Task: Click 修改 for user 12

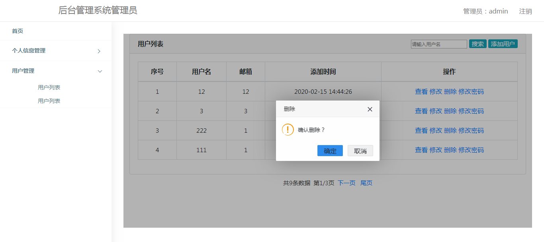Action: click(x=436, y=91)
